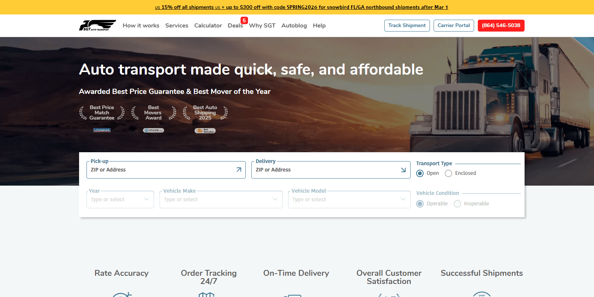594x297 pixels.
Task: Click the Track Shipment button
Action: [x=407, y=26]
